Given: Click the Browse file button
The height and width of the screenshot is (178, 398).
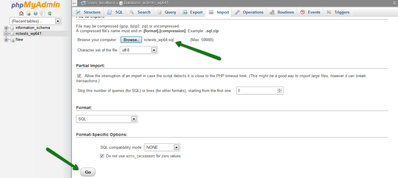Looking at the screenshot, I should pos(131,40).
